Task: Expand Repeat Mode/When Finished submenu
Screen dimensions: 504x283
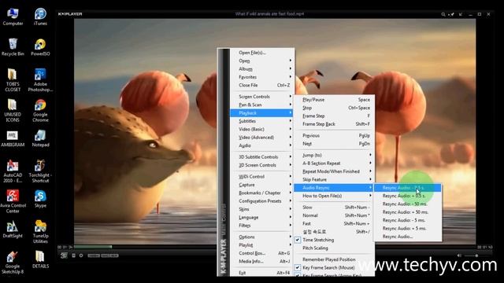Action: (334, 171)
